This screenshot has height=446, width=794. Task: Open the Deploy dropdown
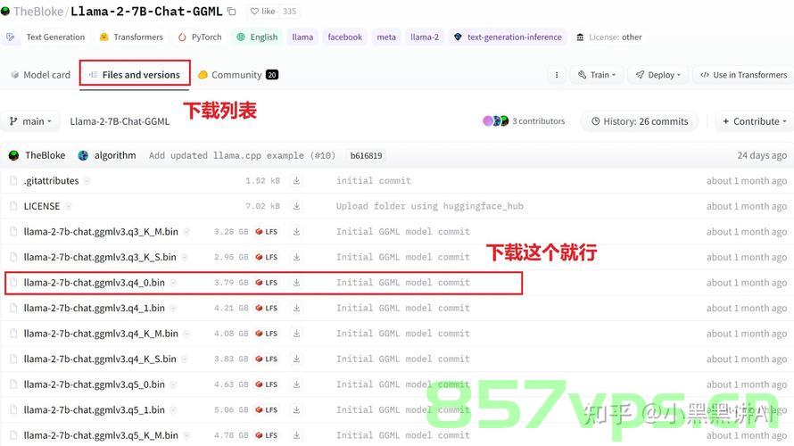658,75
